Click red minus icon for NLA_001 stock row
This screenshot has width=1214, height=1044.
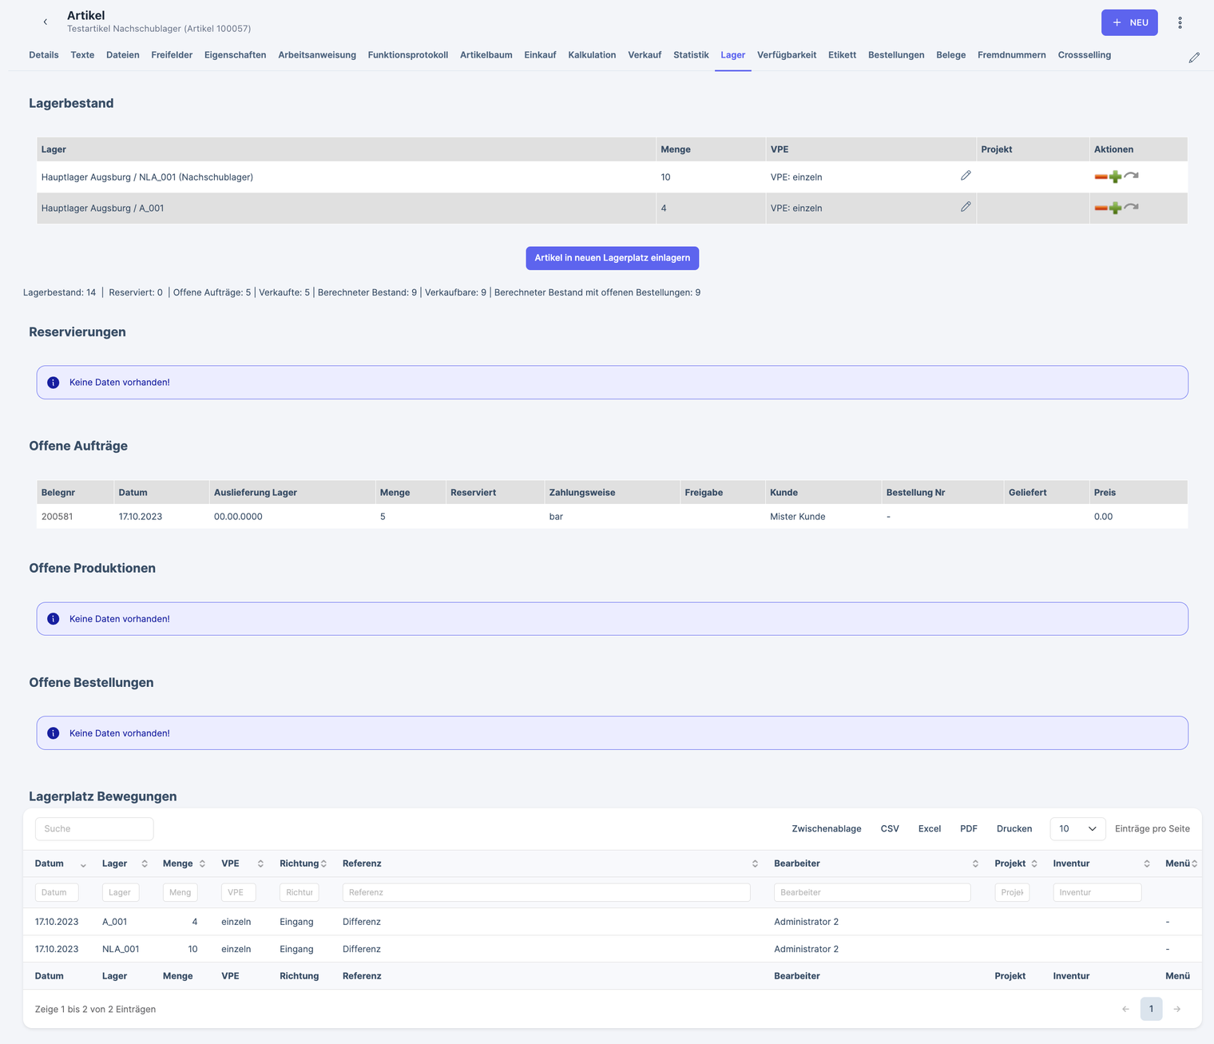(x=1101, y=177)
